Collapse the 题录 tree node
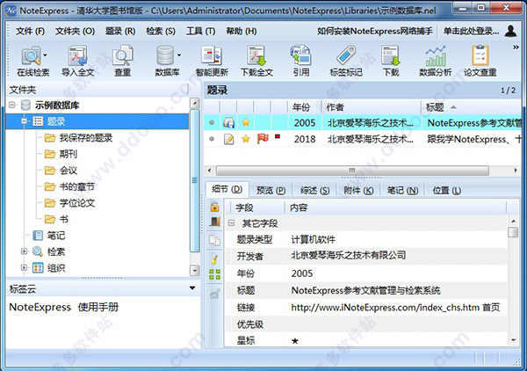Screen dimensions: 527x371 pyautogui.click(x=24, y=121)
